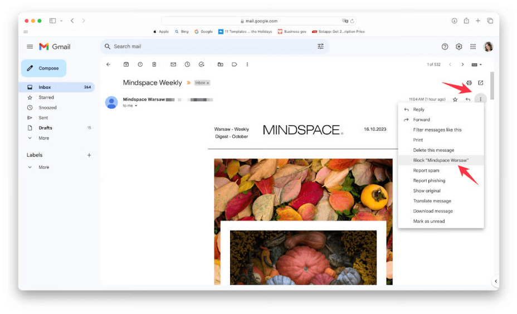Viewport: 517px width, 314px height.
Task: Click the Safari address bar mail.google.com
Action: (259, 21)
